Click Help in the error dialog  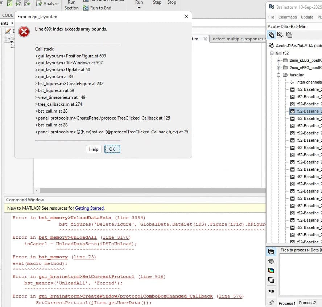click(94, 149)
